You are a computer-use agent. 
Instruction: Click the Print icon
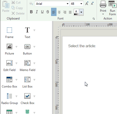(x=103, y=4)
